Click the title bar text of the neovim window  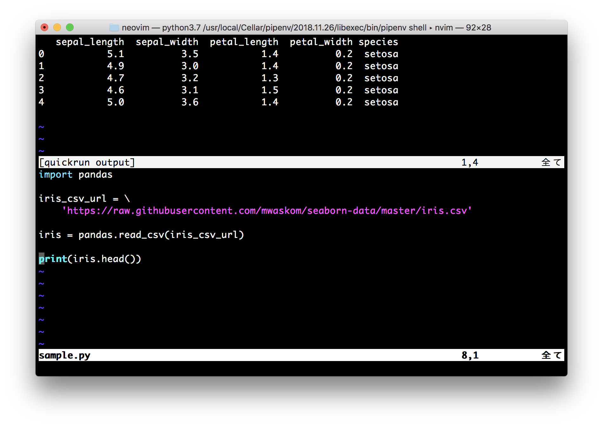(306, 28)
